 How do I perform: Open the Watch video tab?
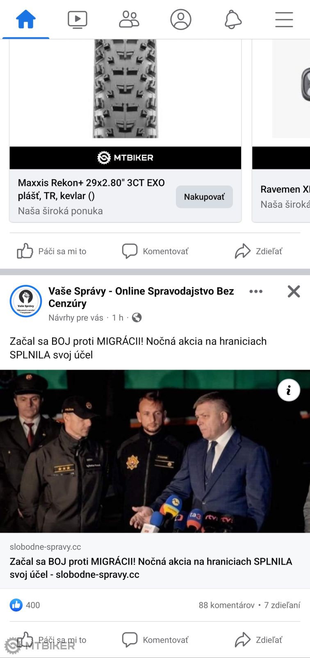77,19
